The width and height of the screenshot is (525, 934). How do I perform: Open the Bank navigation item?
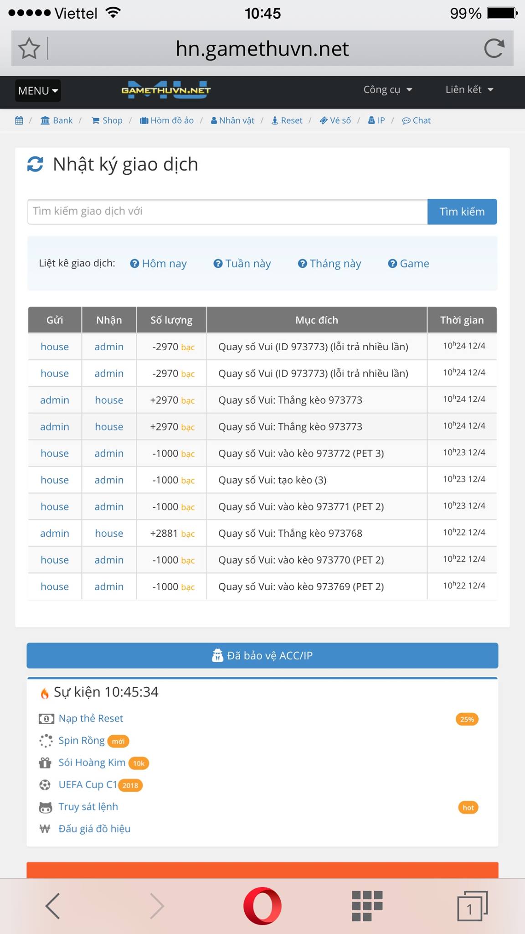click(x=57, y=120)
